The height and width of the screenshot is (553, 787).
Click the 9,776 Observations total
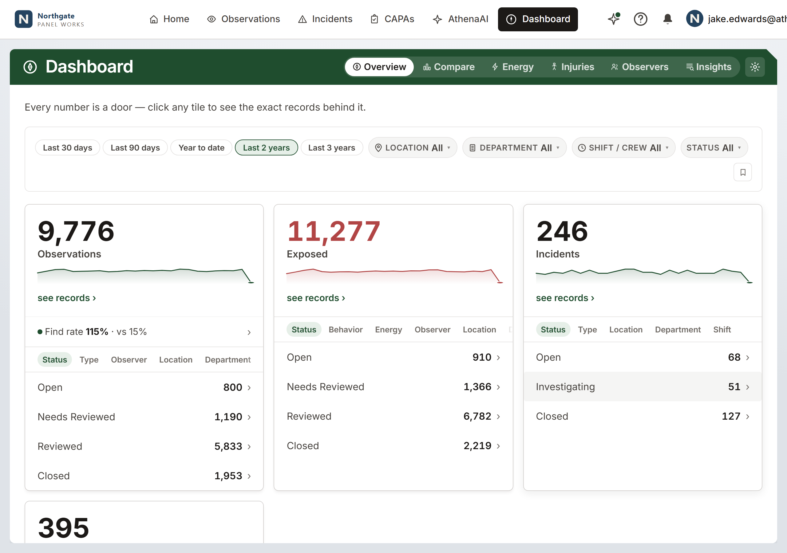[x=76, y=232]
